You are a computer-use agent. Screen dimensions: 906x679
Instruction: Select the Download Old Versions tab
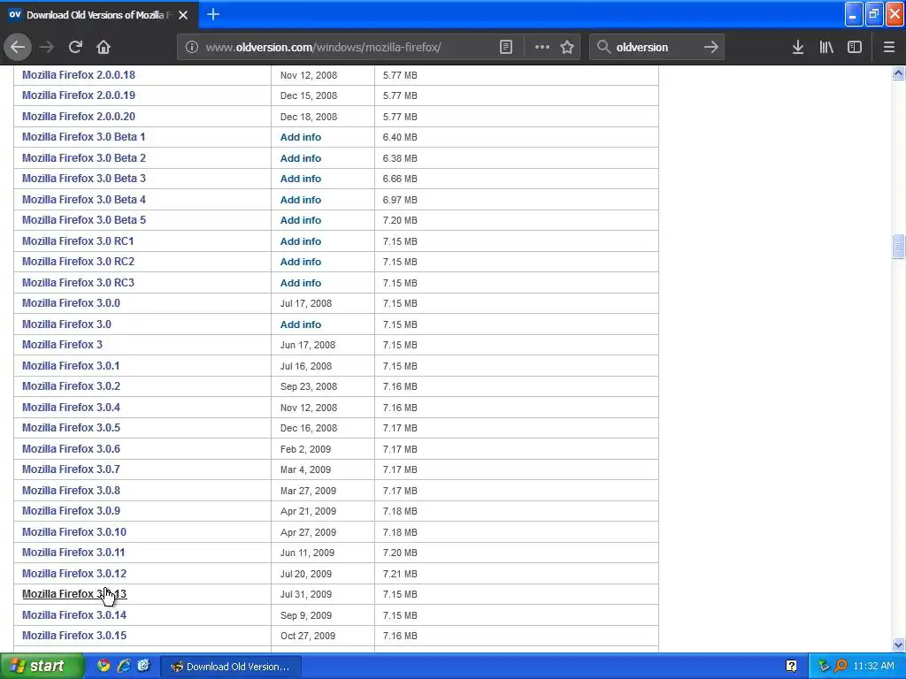pyautogui.click(x=99, y=15)
